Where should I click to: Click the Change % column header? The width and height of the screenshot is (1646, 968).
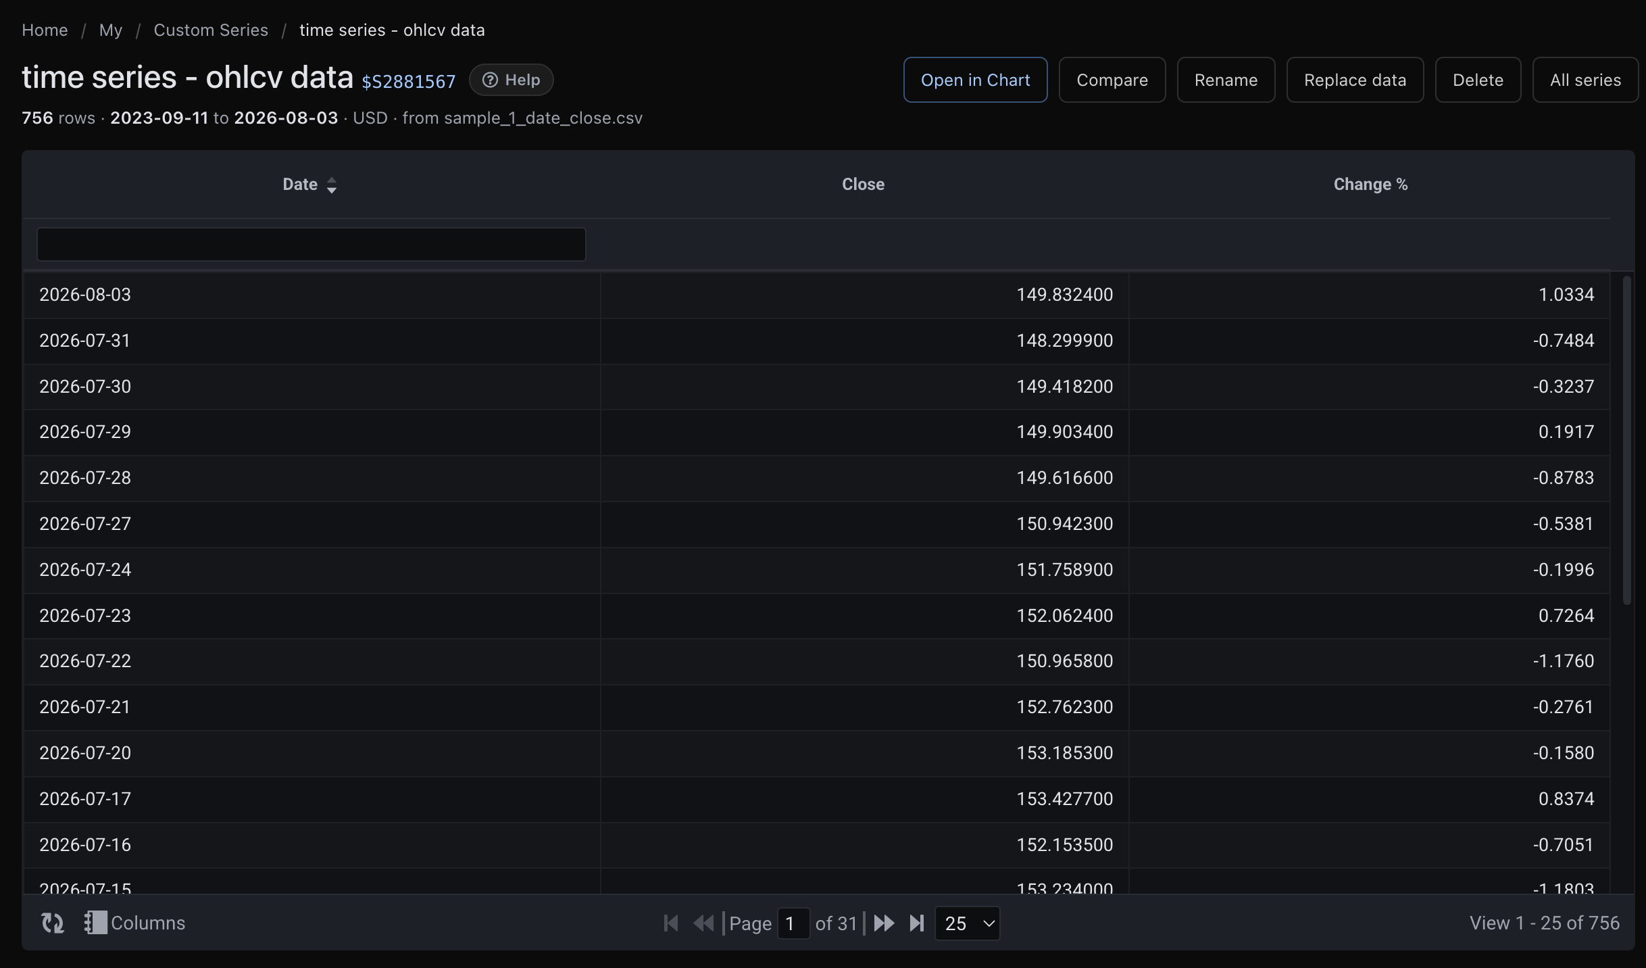pyautogui.click(x=1370, y=185)
